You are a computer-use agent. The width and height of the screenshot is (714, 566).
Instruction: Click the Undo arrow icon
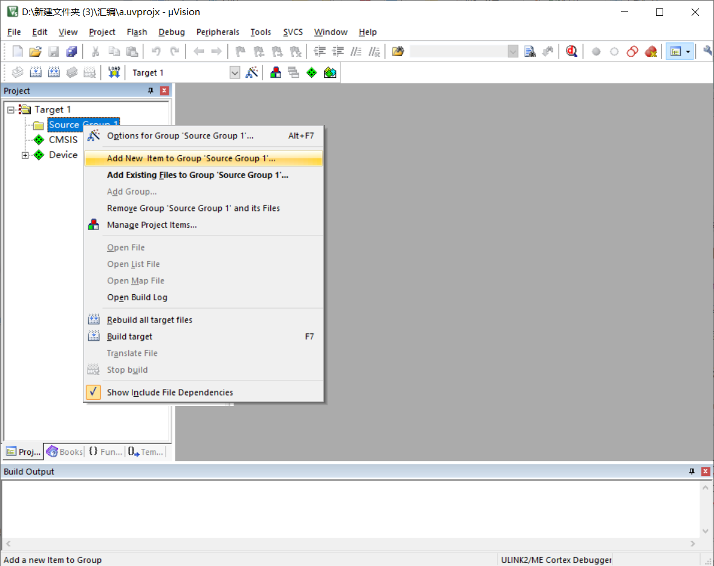(156, 51)
